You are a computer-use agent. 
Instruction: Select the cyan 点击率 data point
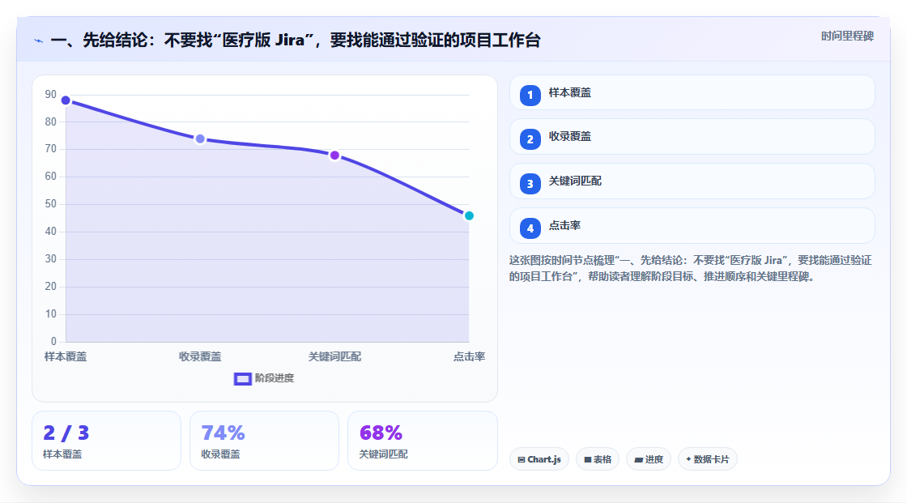click(469, 216)
